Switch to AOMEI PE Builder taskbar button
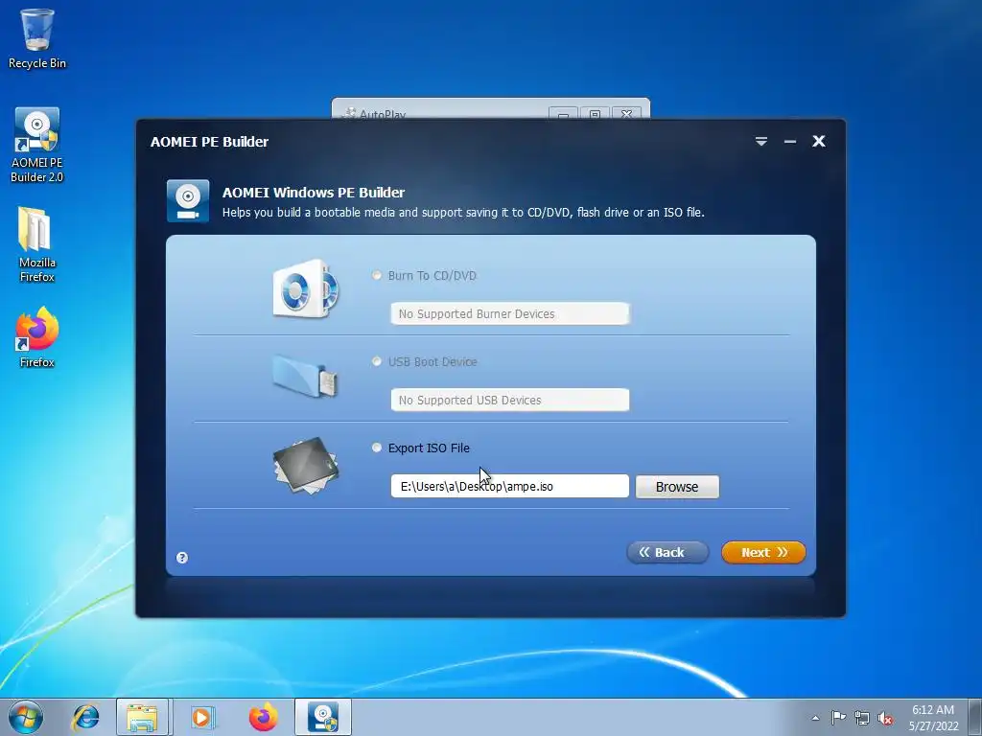The height and width of the screenshot is (736, 982). coord(323,717)
